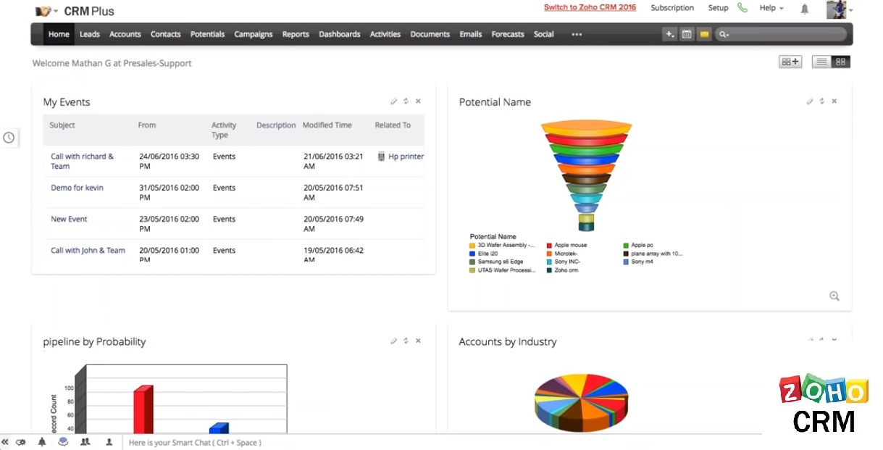The width and height of the screenshot is (883, 450).
Task: Edit the My Events component
Action: 393,101
